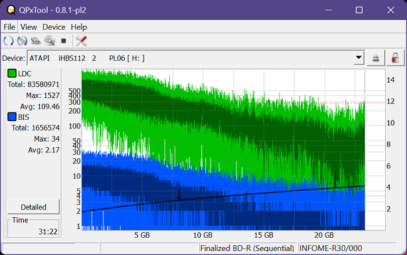Click the QPxTool app icon in title bar
The height and width of the screenshot is (255, 407).
(11, 10)
